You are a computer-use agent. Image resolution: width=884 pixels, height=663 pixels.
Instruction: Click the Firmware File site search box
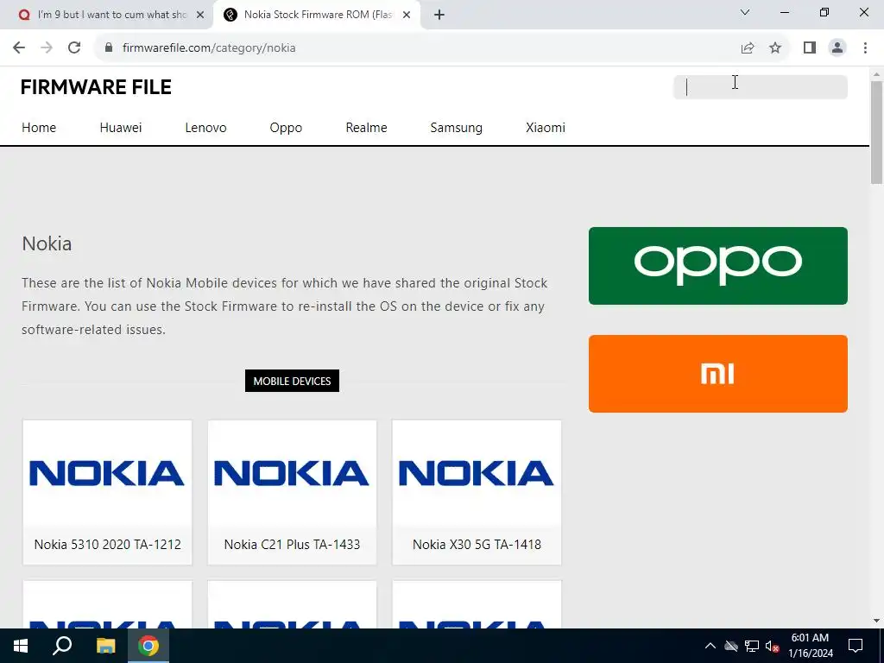click(760, 87)
